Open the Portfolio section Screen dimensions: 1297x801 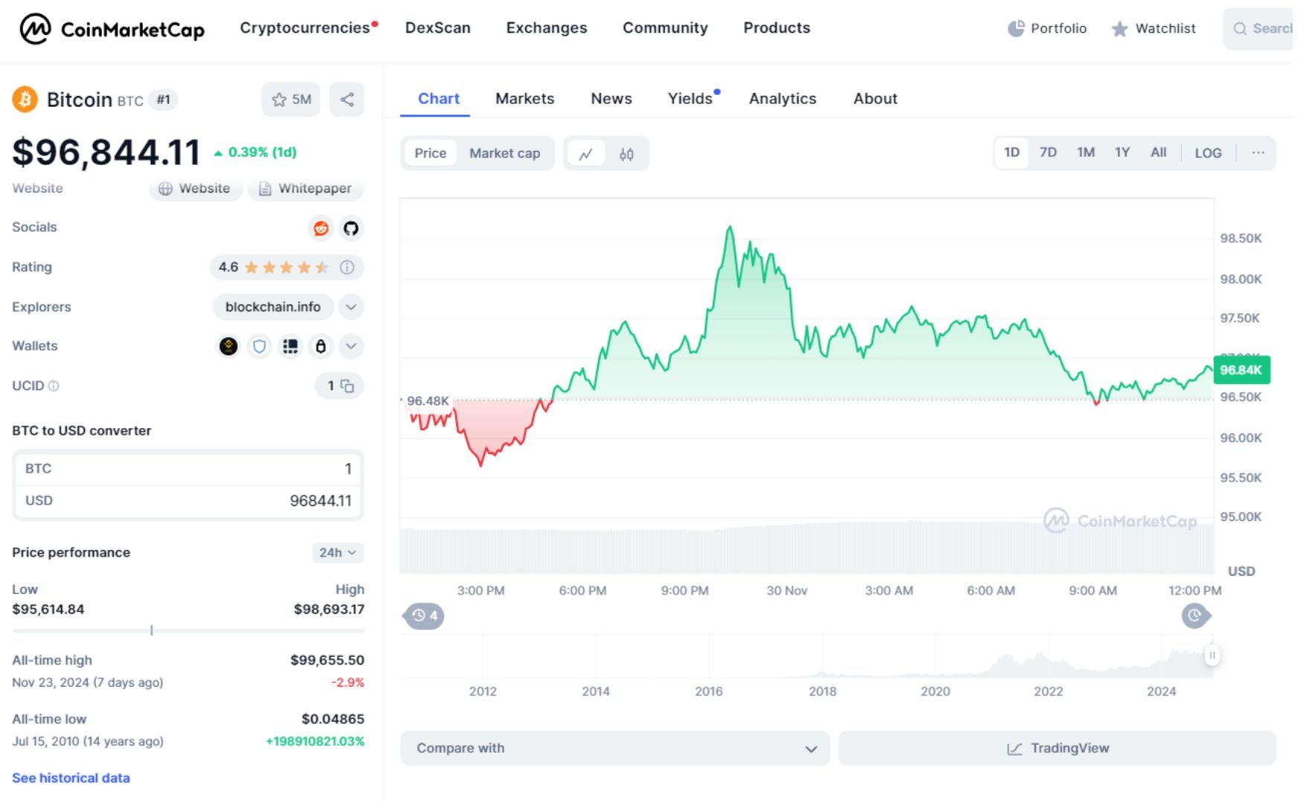[x=1046, y=28]
